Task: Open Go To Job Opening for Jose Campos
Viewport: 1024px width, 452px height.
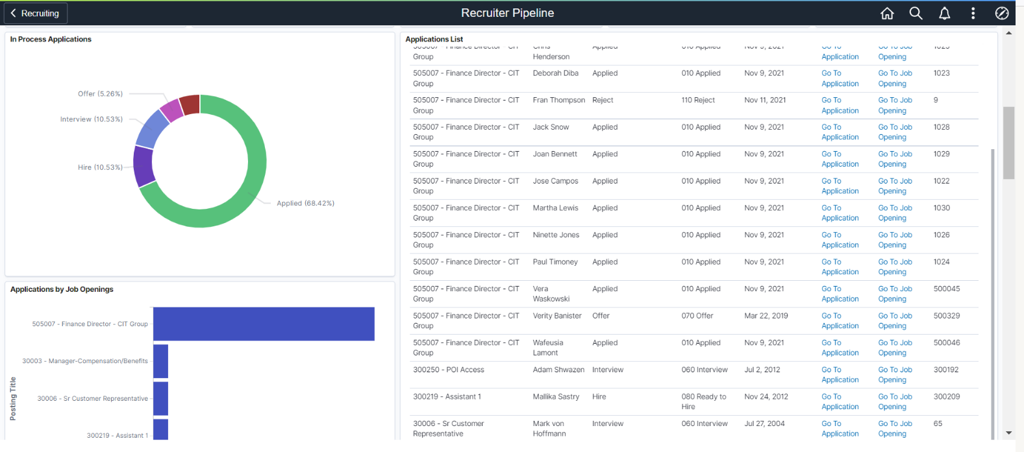Action: click(x=895, y=186)
